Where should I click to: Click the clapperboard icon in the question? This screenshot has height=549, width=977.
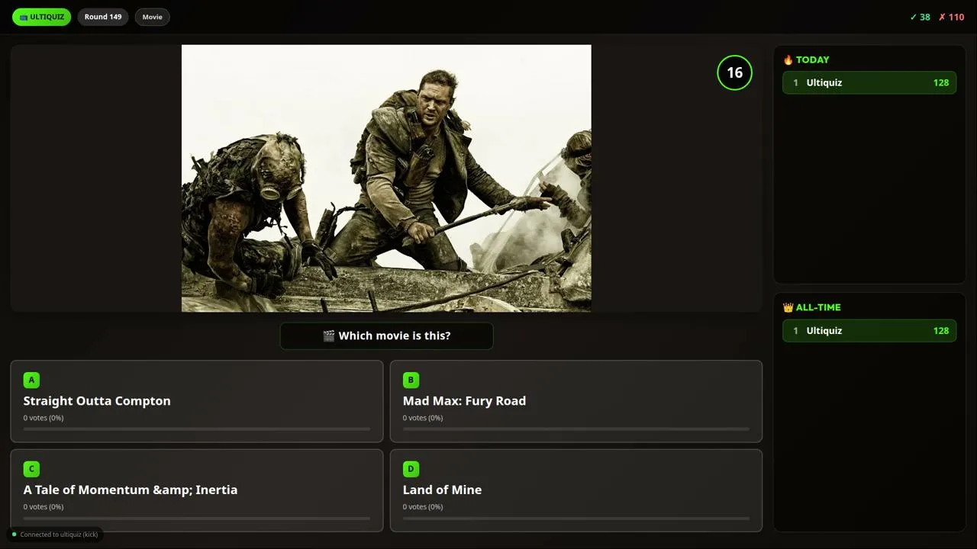329,336
